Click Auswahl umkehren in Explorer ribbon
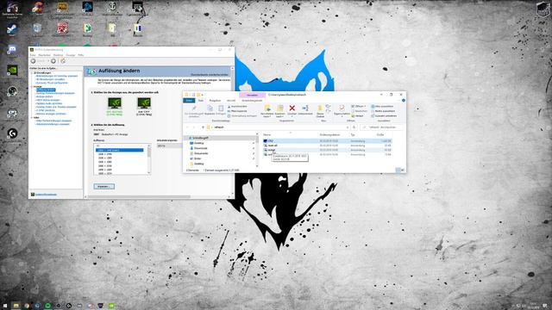 (x=384, y=115)
